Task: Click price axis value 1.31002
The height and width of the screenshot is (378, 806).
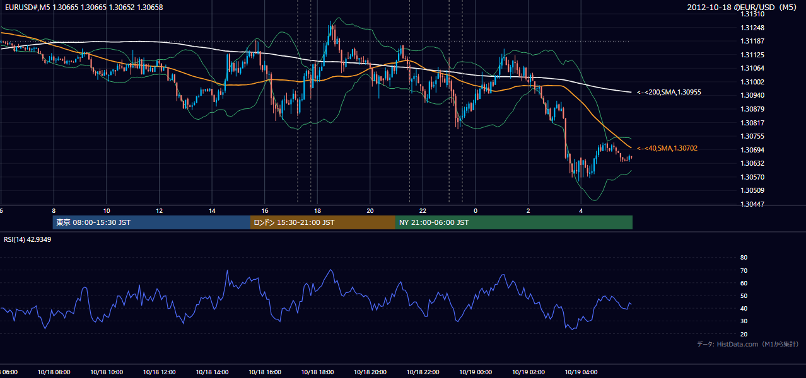Action: click(x=752, y=82)
